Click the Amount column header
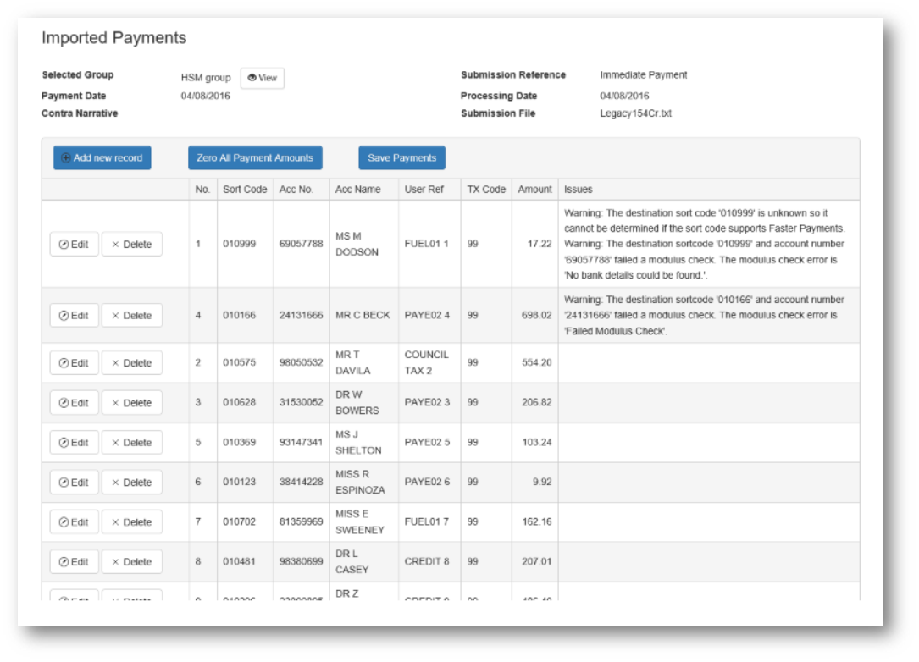This screenshot has width=919, height=662. pyautogui.click(x=534, y=190)
